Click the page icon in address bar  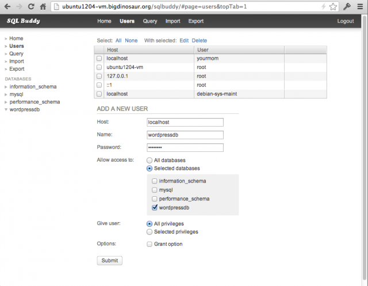point(56,6)
